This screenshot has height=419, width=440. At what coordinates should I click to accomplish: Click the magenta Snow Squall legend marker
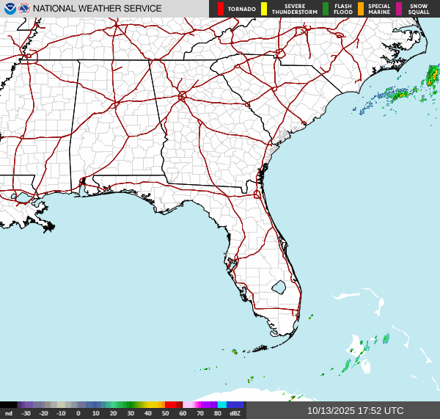coord(400,9)
